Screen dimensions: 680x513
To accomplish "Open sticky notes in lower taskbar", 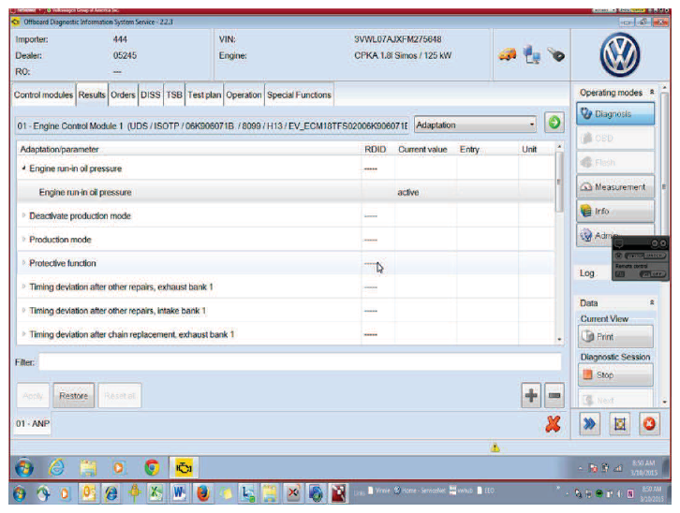I will (226, 493).
